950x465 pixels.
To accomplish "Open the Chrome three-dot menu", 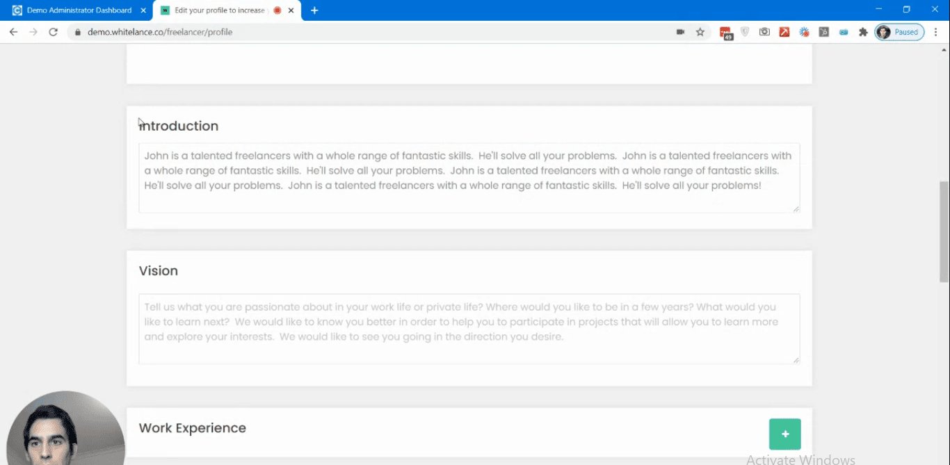I will coord(937,32).
